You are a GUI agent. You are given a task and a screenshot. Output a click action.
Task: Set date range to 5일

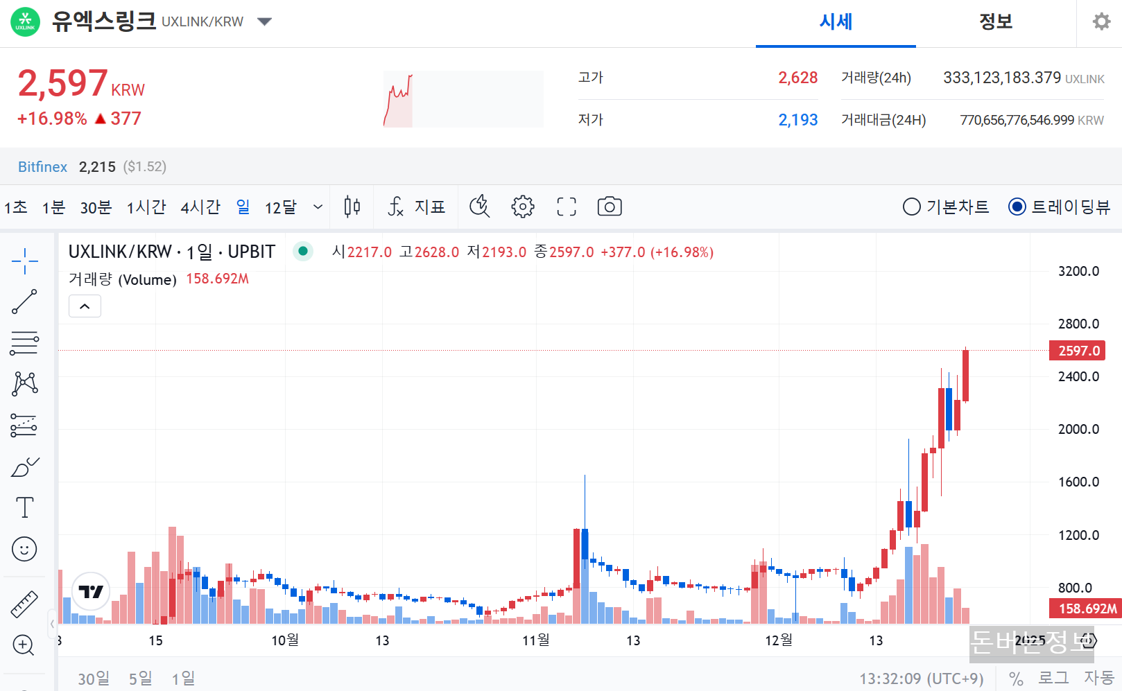point(141,678)
